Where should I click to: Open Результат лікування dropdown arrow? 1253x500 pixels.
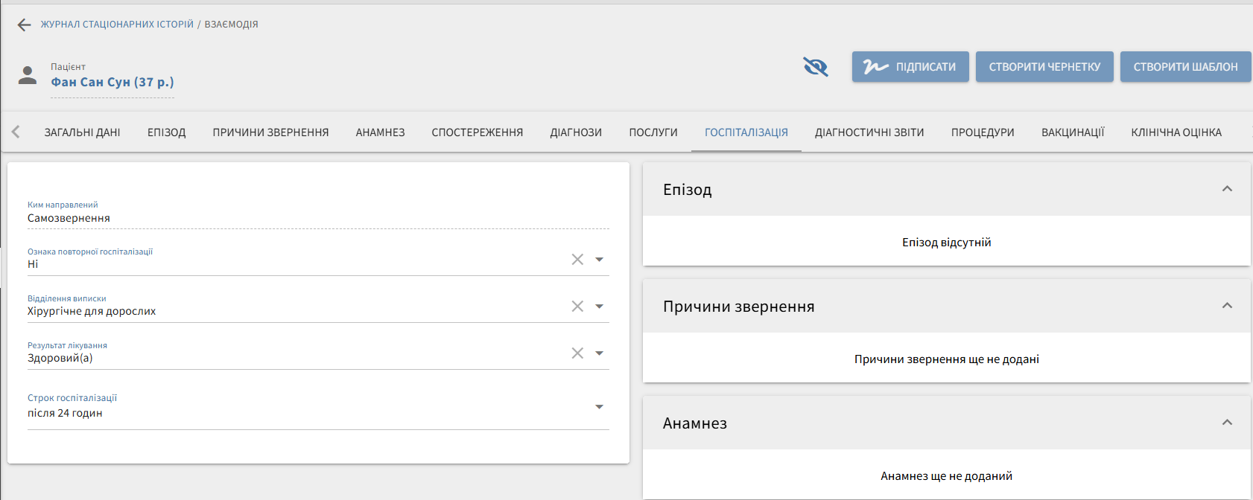coord(599,353)
